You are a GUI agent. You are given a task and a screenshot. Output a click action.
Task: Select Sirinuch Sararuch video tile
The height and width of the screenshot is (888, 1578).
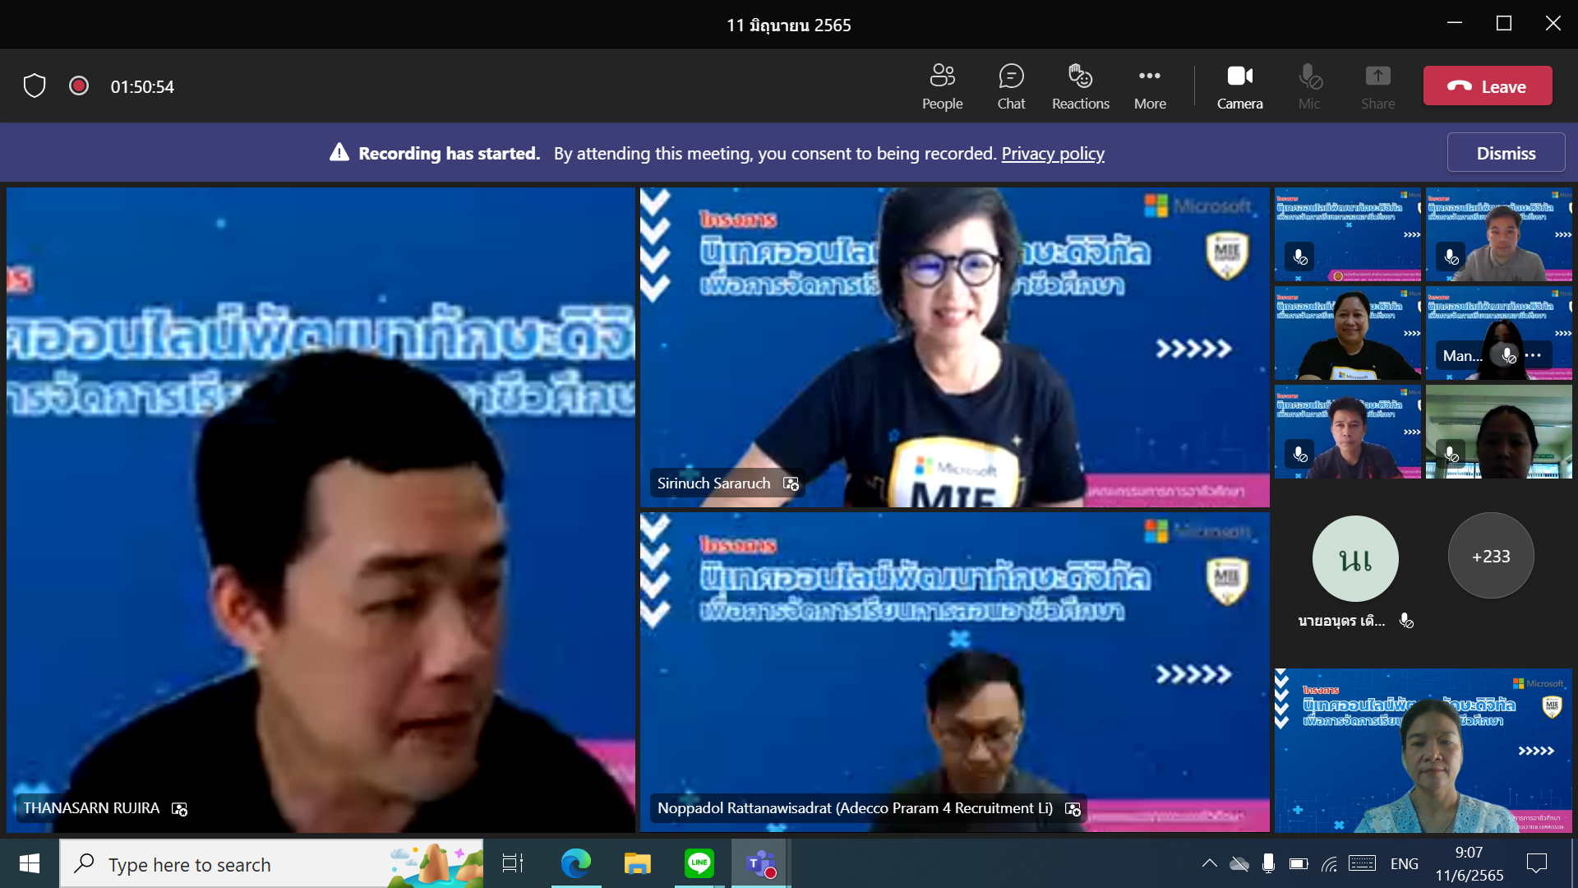(954, 346)
